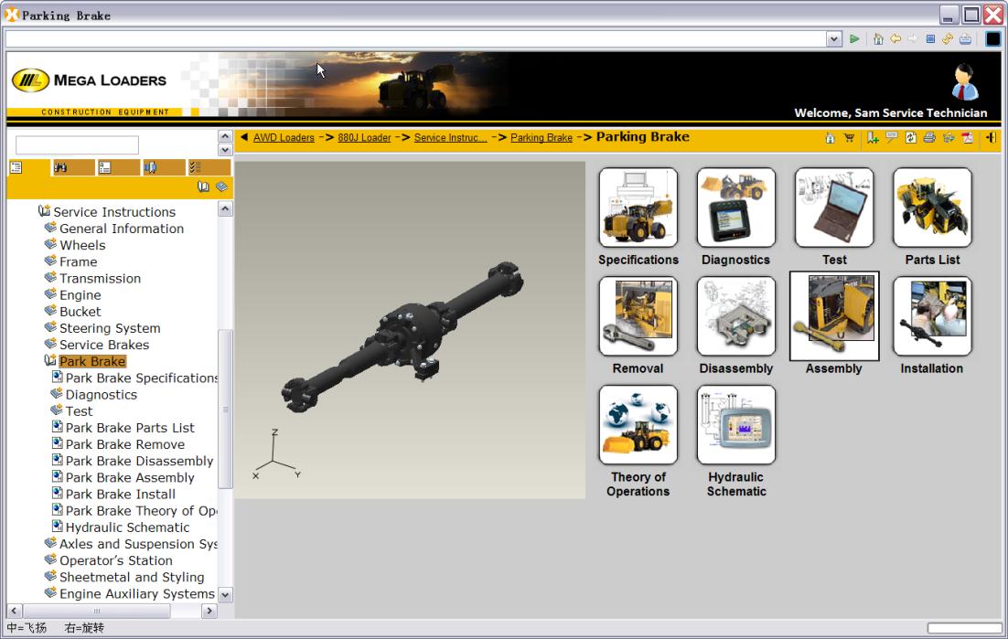Screen dimensions: 1008x639
Task: Click the black square button at the toolbar end
Action: click(993, 39)
